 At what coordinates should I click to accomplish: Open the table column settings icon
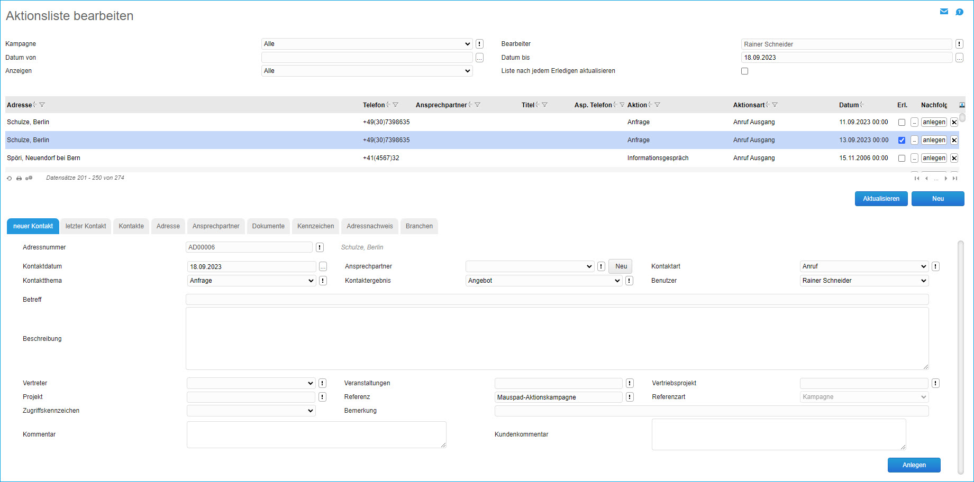pyautogui.click(x=962, y=105)
